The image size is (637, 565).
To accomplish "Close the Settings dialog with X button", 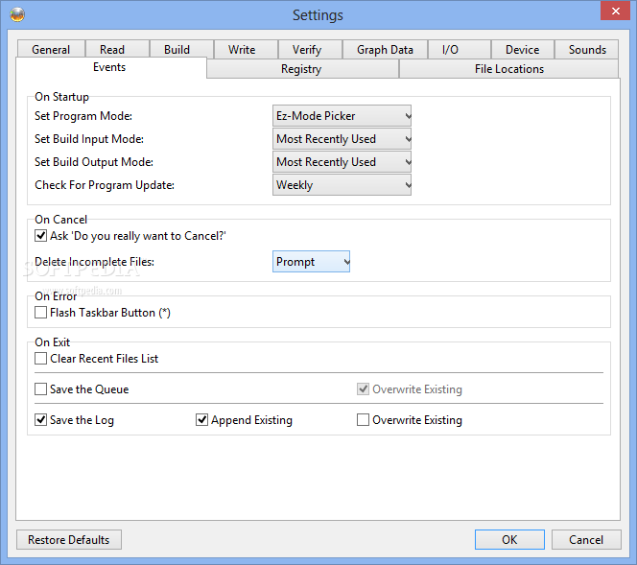I will pyautogui.click(x=616, y=11).
